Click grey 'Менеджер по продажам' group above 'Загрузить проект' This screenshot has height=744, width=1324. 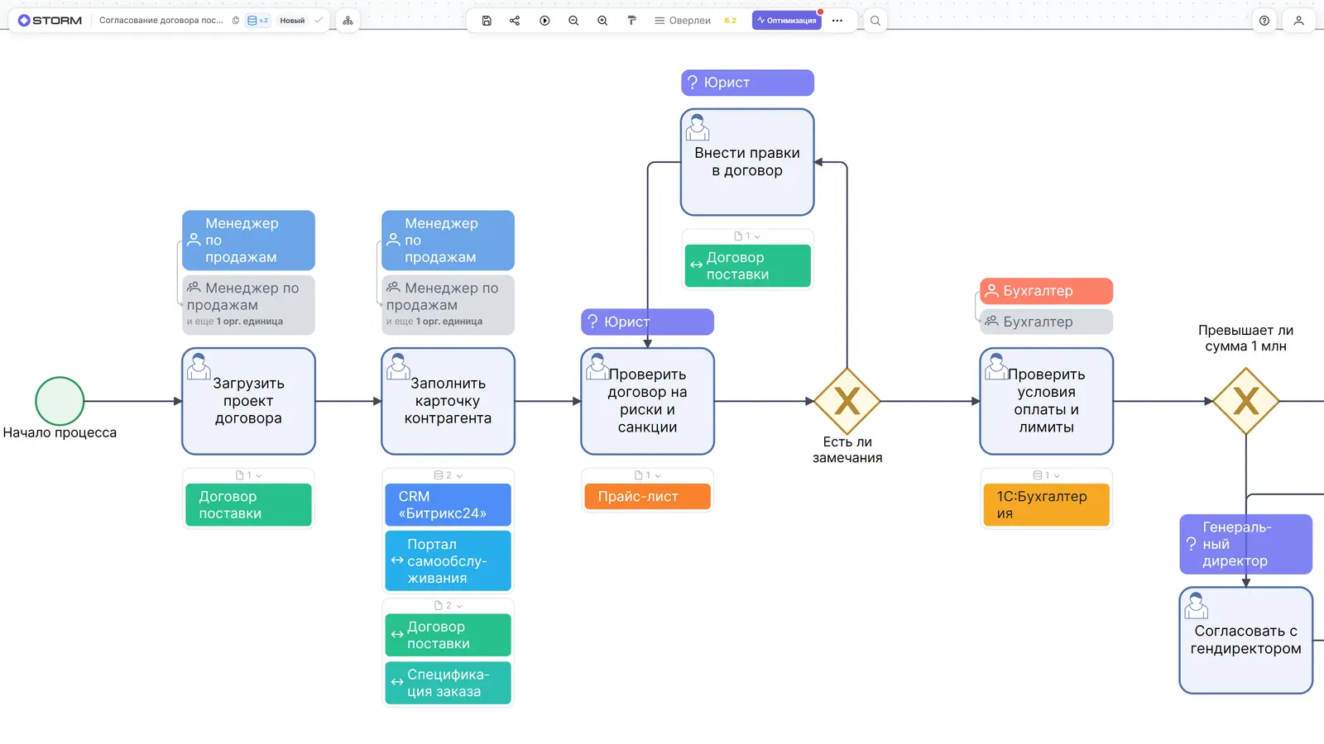pyautogui.click(x=248, y=304)
